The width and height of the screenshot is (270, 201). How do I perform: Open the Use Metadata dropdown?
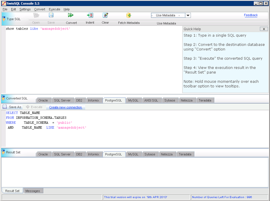[188, 16]
